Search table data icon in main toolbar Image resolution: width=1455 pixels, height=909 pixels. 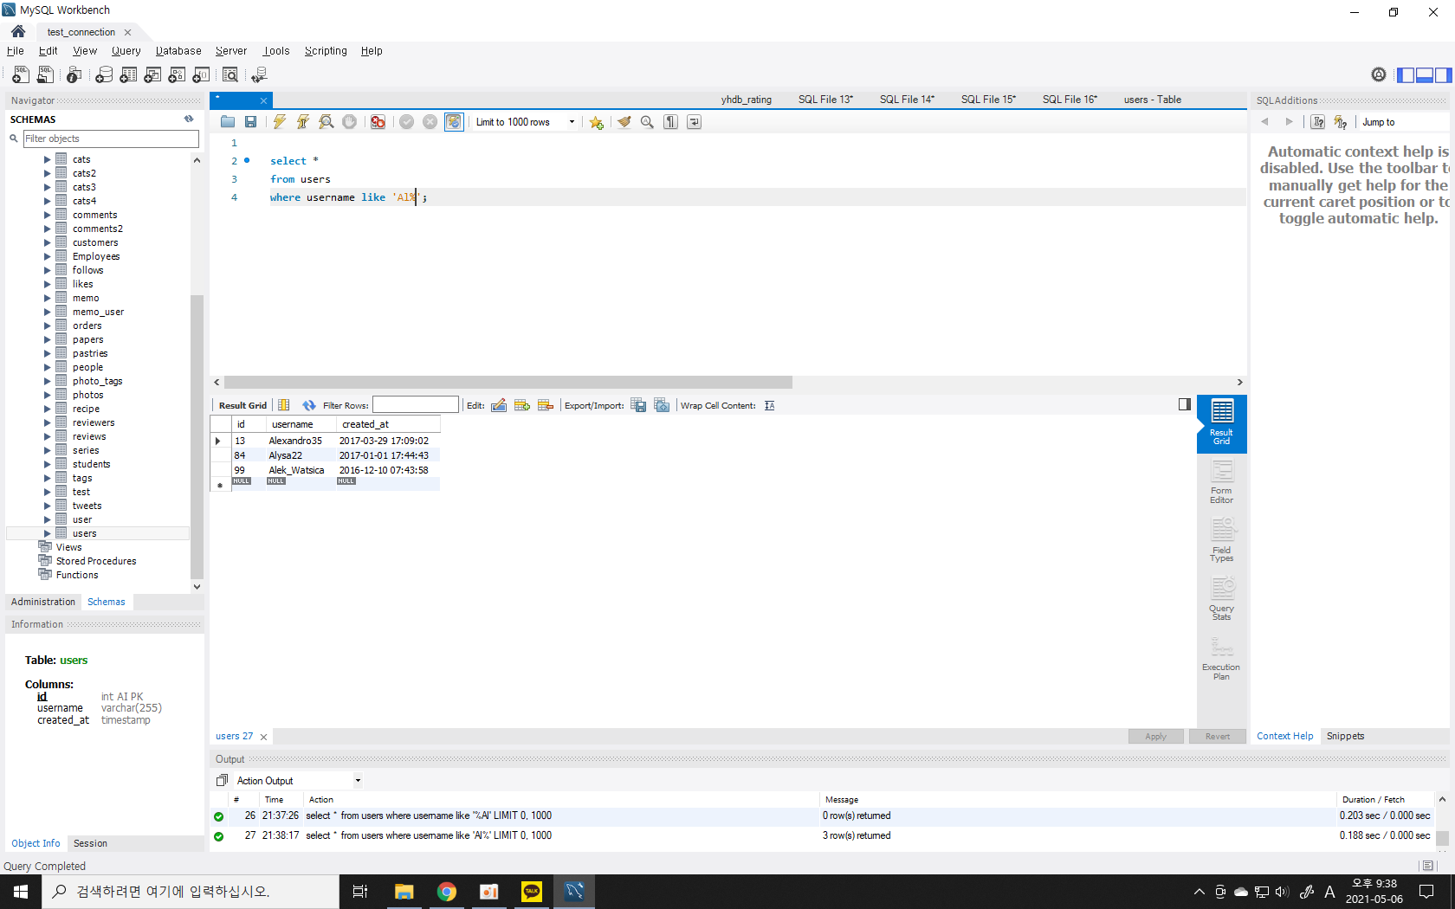pyautogui.click(x=230, y=75)
